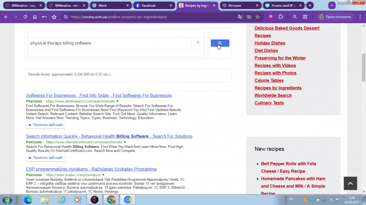
Task: Translate this page icon
Action: pos(240,17)
